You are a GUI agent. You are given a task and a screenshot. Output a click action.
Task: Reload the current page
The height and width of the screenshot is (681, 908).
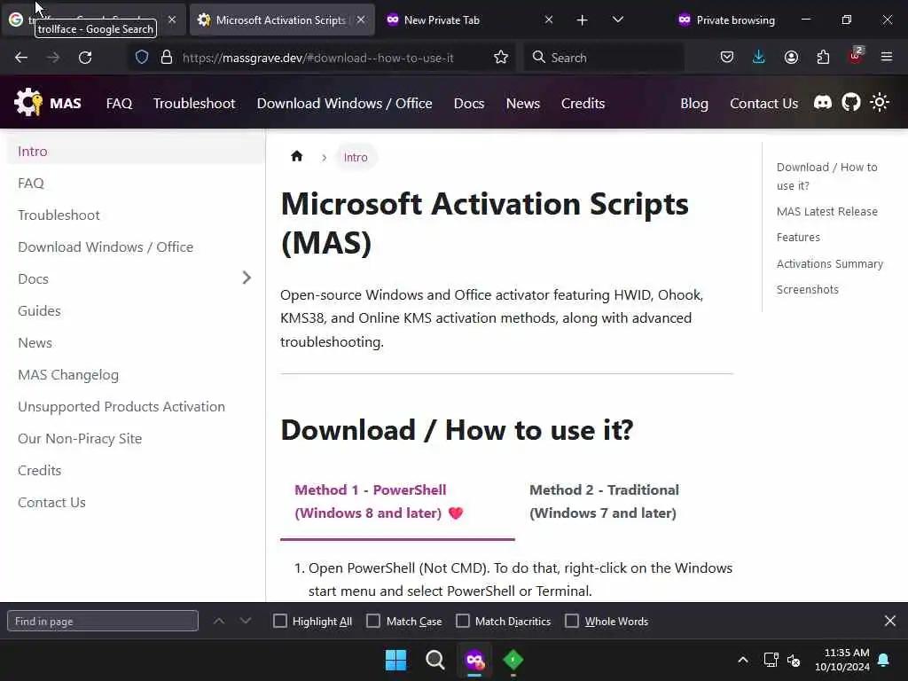pos(85,58)
